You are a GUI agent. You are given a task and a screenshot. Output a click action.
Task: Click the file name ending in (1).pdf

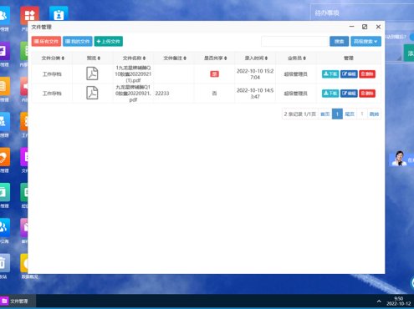coord(133,74)
